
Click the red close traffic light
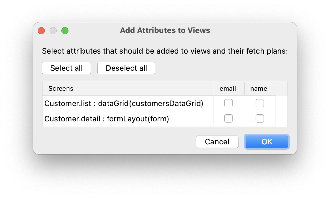[x=41, y=30]
